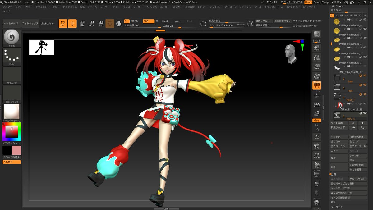Click the ホームページ (Home page) button
Viewport: 373px width, 210px height.
pos(12,24)
